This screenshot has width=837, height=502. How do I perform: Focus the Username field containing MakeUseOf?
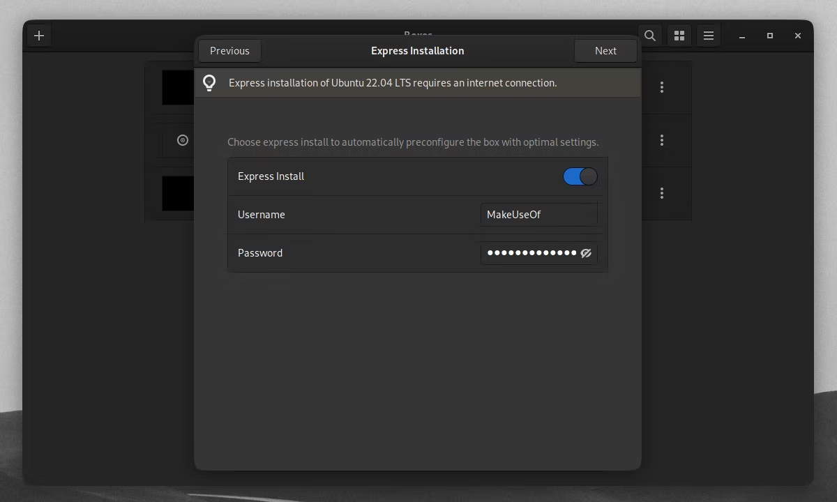[x=539, y=215]
